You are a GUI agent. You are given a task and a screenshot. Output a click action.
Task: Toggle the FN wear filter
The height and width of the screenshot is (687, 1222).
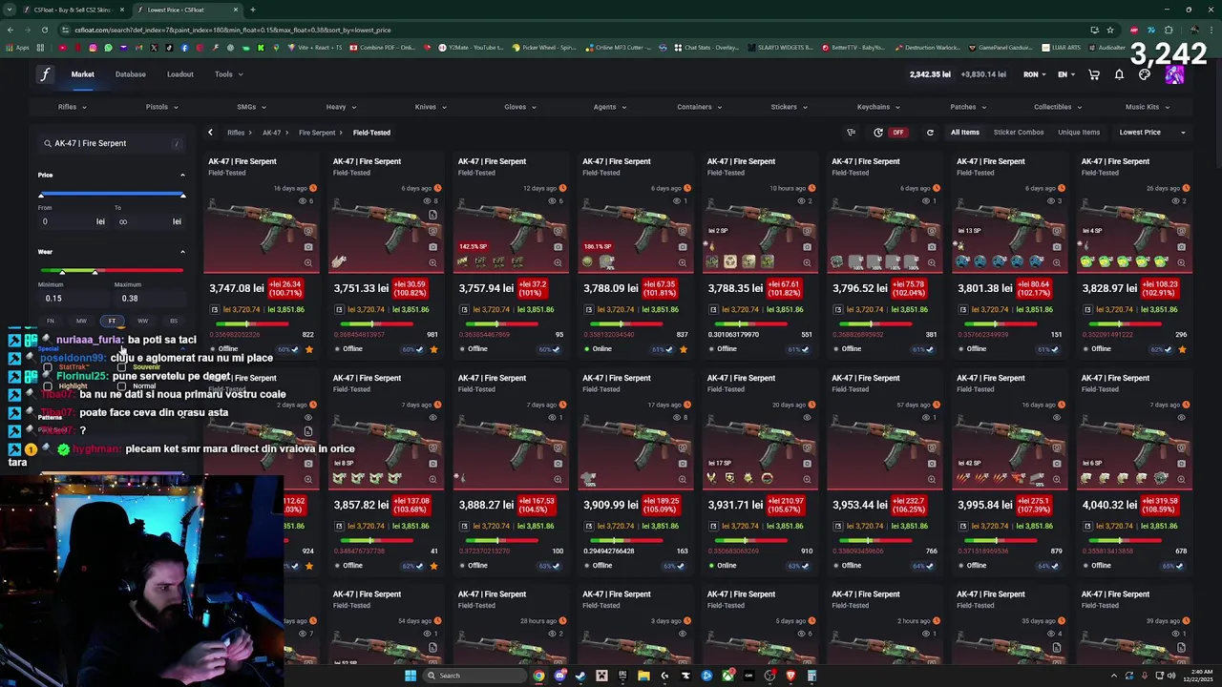51,321
